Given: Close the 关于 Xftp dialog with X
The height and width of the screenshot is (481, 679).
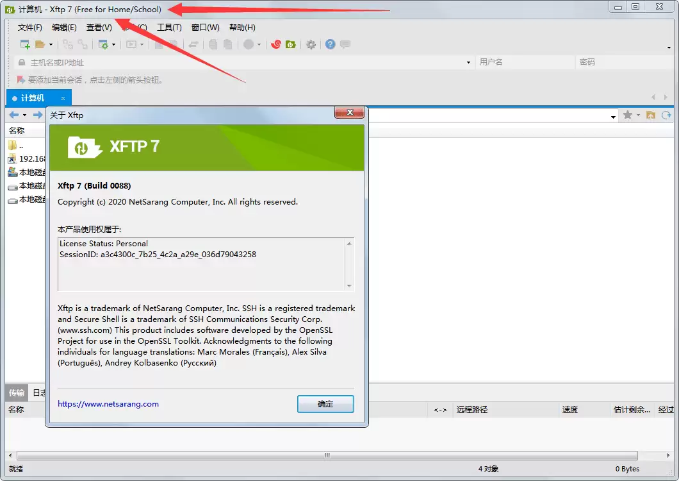Looking at the screenshot, I should [350, 112].
